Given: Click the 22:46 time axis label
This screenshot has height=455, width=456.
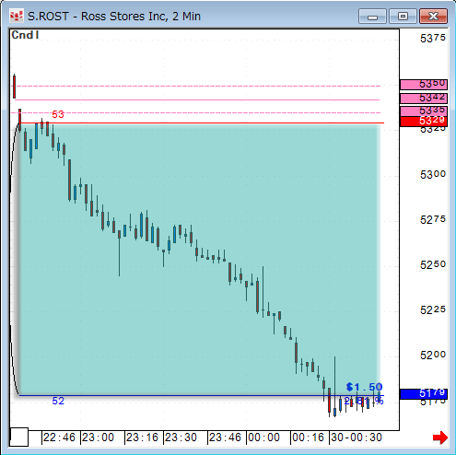Looking at the screenshot, I should (59, 437).
